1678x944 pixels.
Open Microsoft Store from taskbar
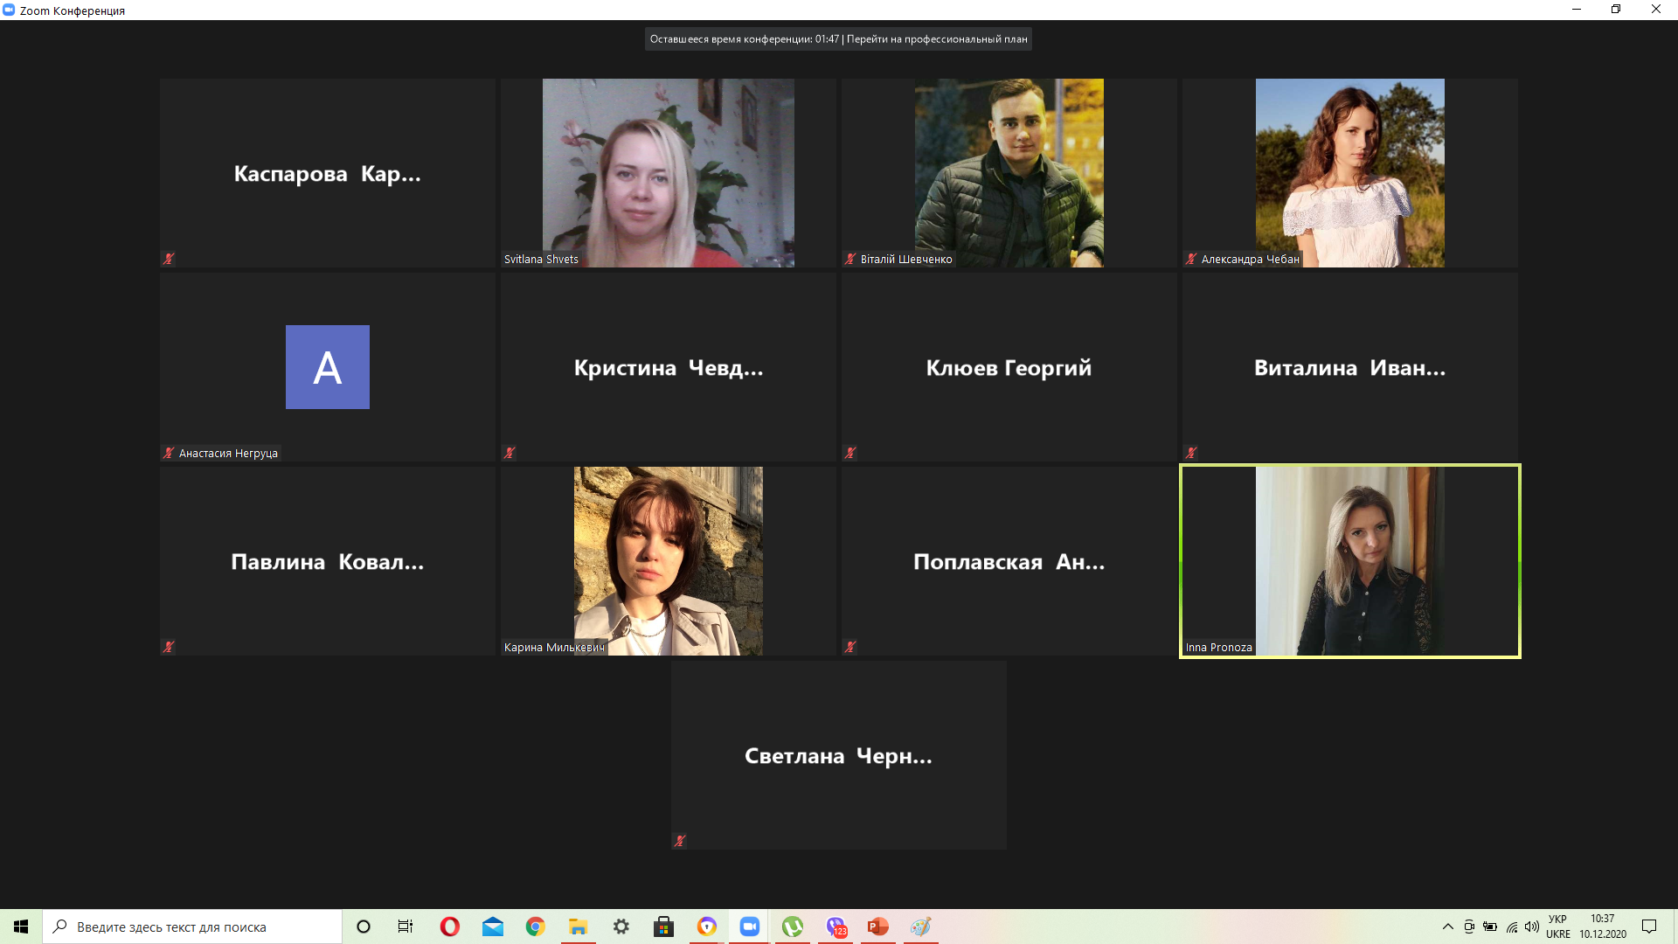(663, 927)
